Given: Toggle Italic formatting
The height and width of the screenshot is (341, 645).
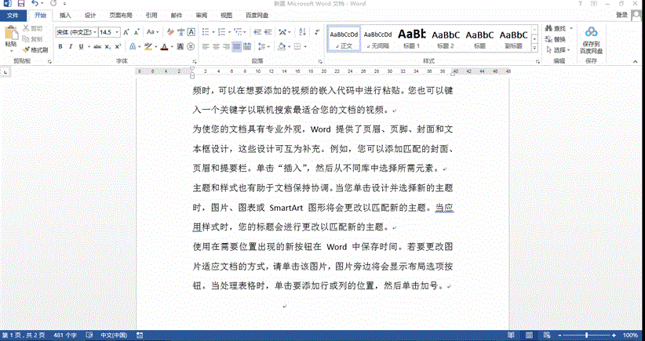Looking at the screenshot, I should 71,47.
